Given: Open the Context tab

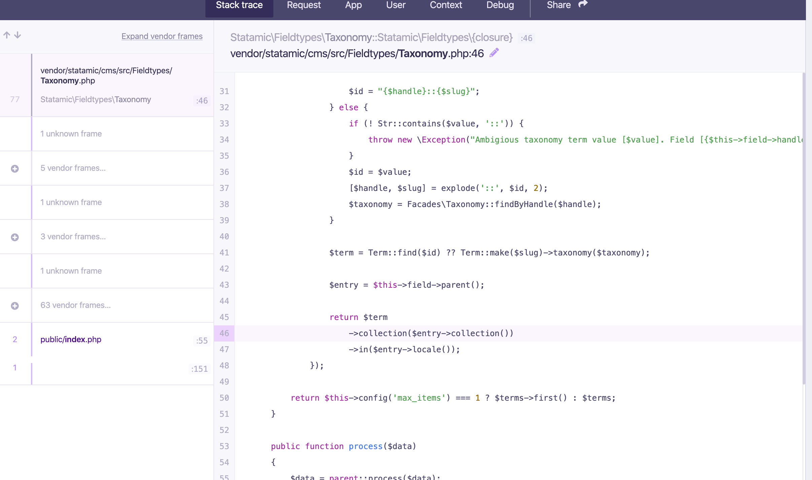Looking at the screenshot, I should point(446,5).
